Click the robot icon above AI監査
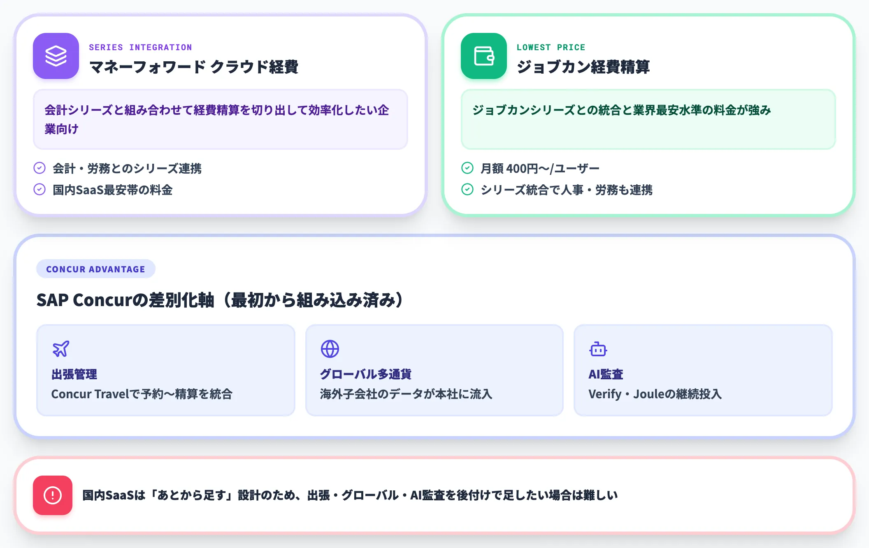869x548 pixels. (598, 349)
